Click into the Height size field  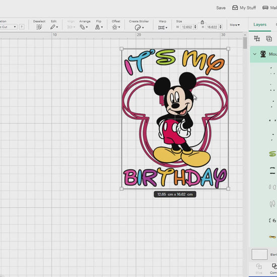(212, 27)
